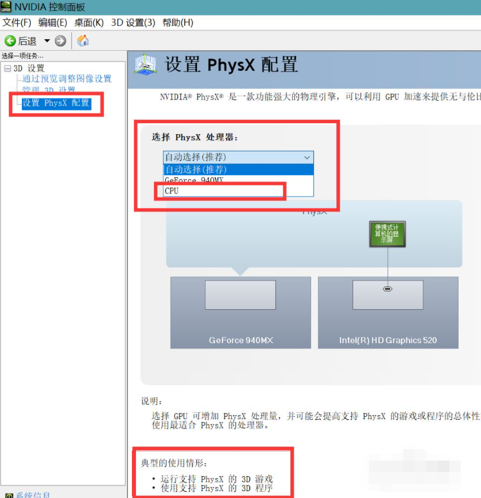Click the GeForce 940MX adapter box
Image resolution: width=481 pixels, height=498 pixels.
coord(241,313)
